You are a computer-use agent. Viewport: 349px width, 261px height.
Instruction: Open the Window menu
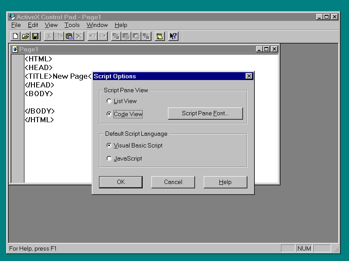pyautogui.click(x=97, y=25)
